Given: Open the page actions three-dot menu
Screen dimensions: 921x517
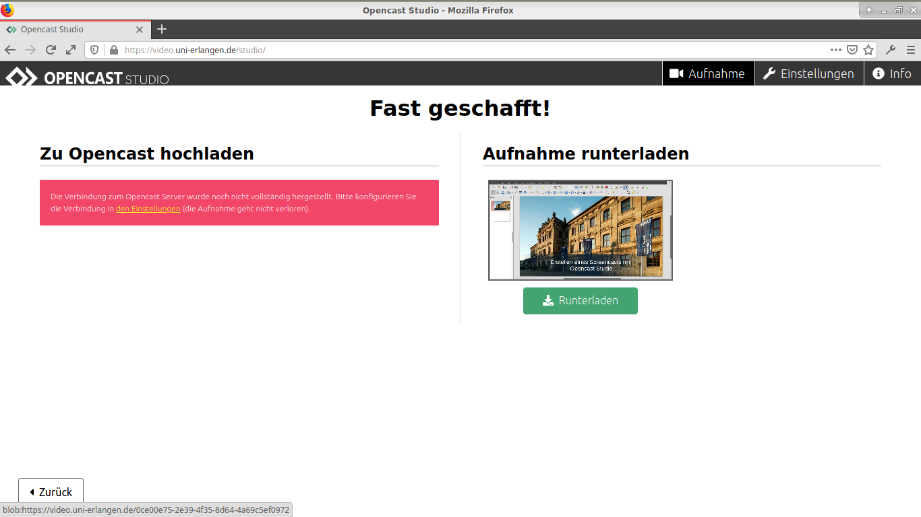Looking at the screenshot, I should tap(836, 50).
